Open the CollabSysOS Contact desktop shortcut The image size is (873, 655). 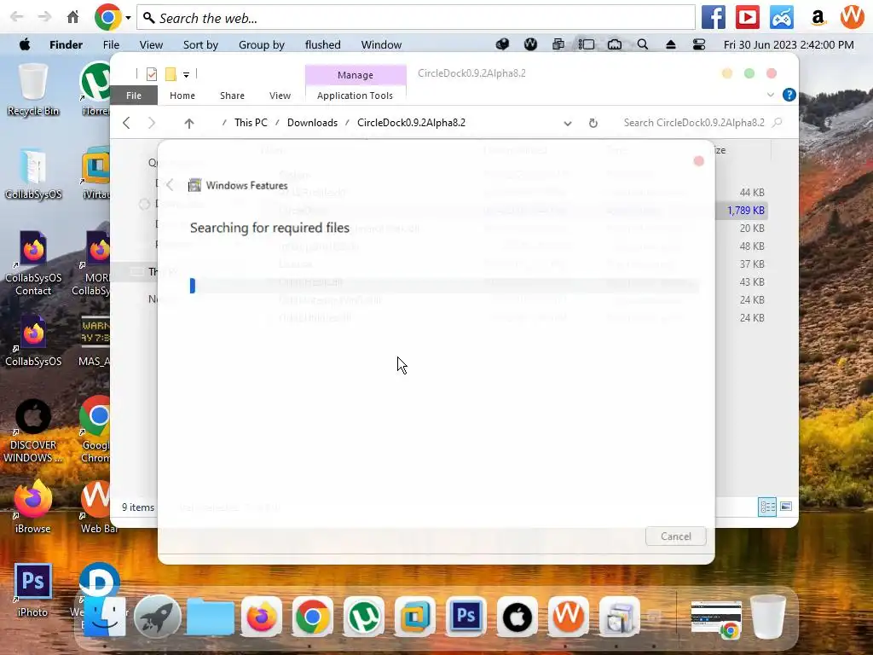(33, 263)
